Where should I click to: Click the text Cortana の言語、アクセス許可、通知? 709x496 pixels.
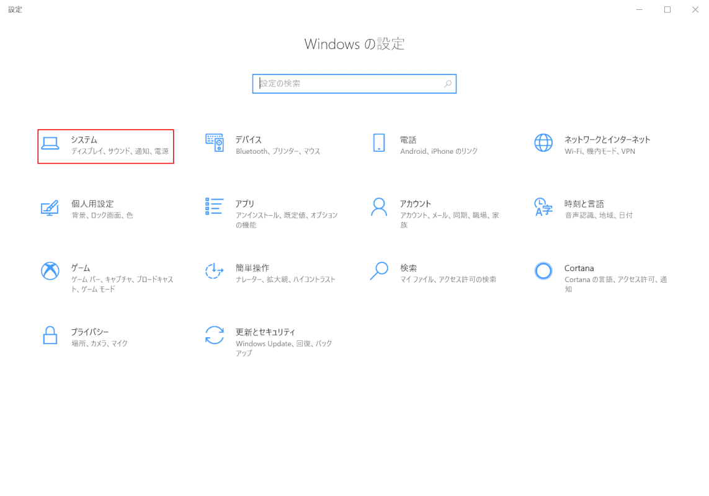pyautogui.click(x=616, y=285)
